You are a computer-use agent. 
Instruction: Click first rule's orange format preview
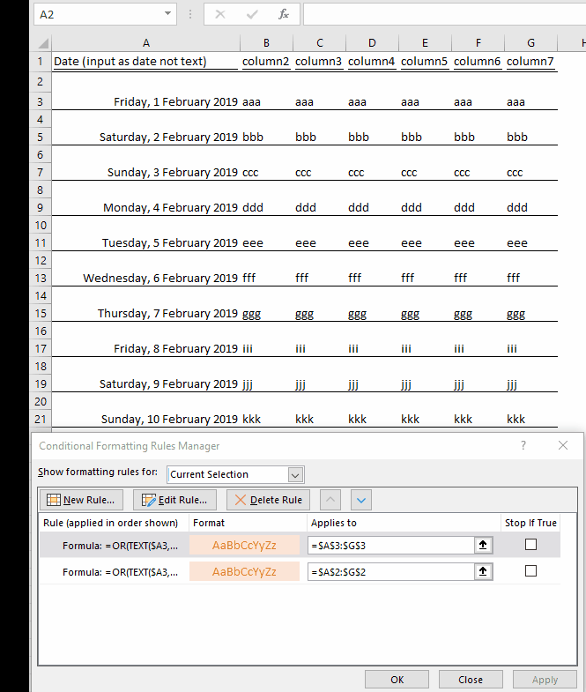click(244, 546)
